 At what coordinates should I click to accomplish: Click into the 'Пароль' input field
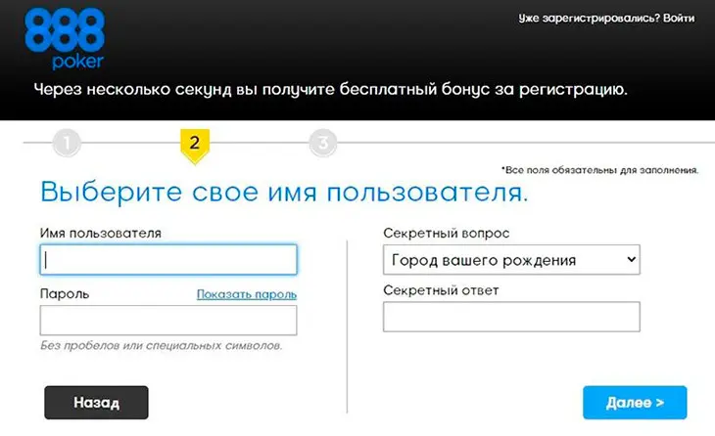coord(168,321)
